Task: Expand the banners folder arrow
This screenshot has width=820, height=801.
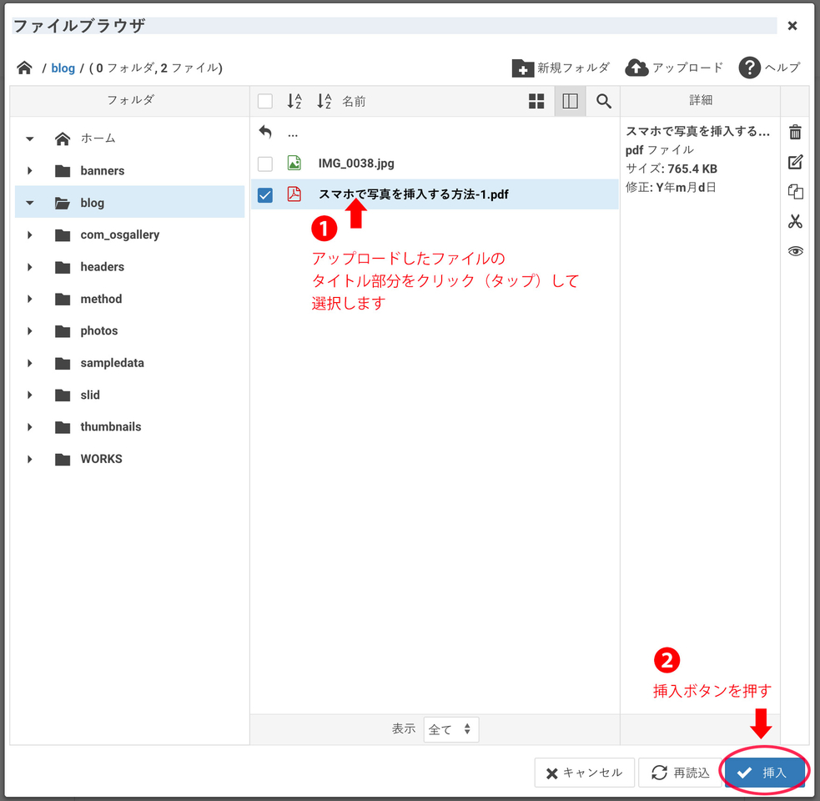Action: click(x=30, y=171)
